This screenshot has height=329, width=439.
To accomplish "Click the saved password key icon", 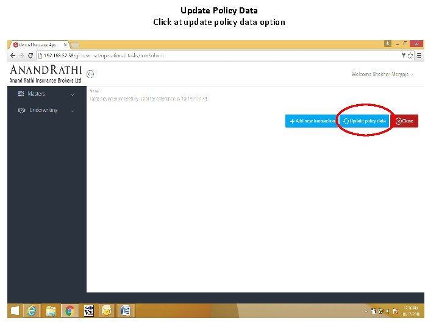I will pos(404,55).
